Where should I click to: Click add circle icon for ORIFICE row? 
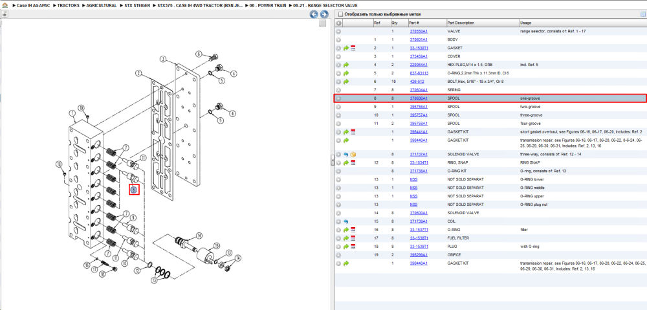[338, 255]
